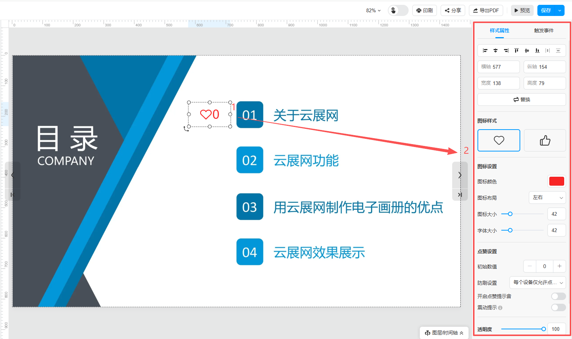The image size is (572, 339).
Task: Open the icon layout dropdown (左右)
Action: tap(547, 198)
